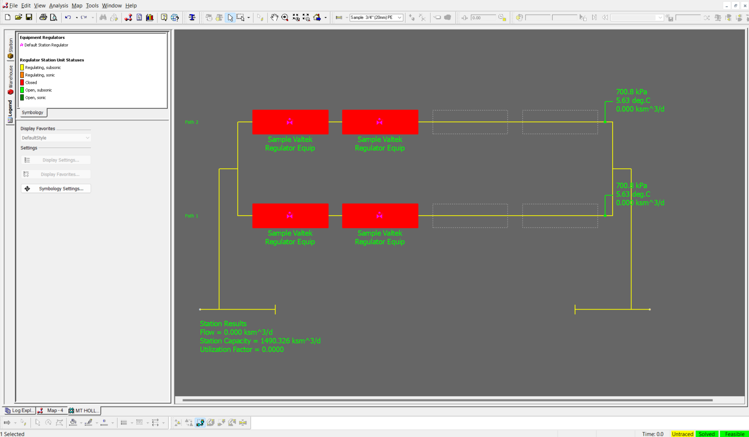The image size is (749, 437).
Task: Open the Window menu
Action: click(112, 5)
